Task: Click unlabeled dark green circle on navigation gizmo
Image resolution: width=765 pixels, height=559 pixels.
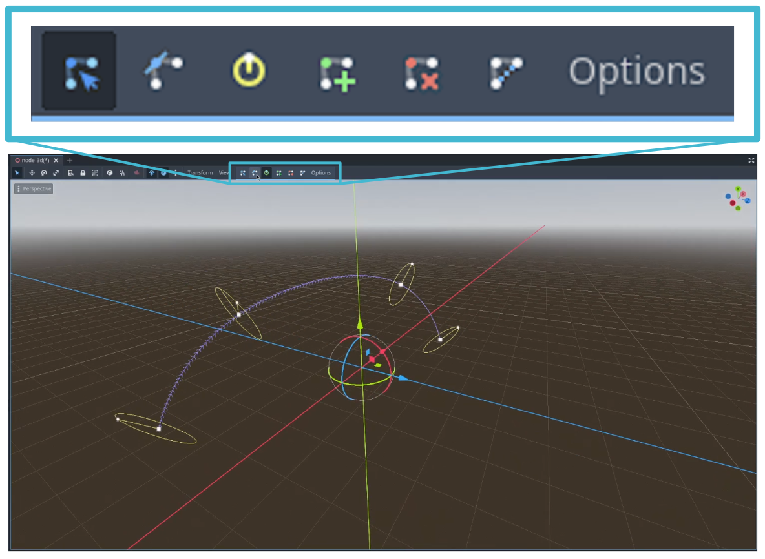Action: coord(738,208)
